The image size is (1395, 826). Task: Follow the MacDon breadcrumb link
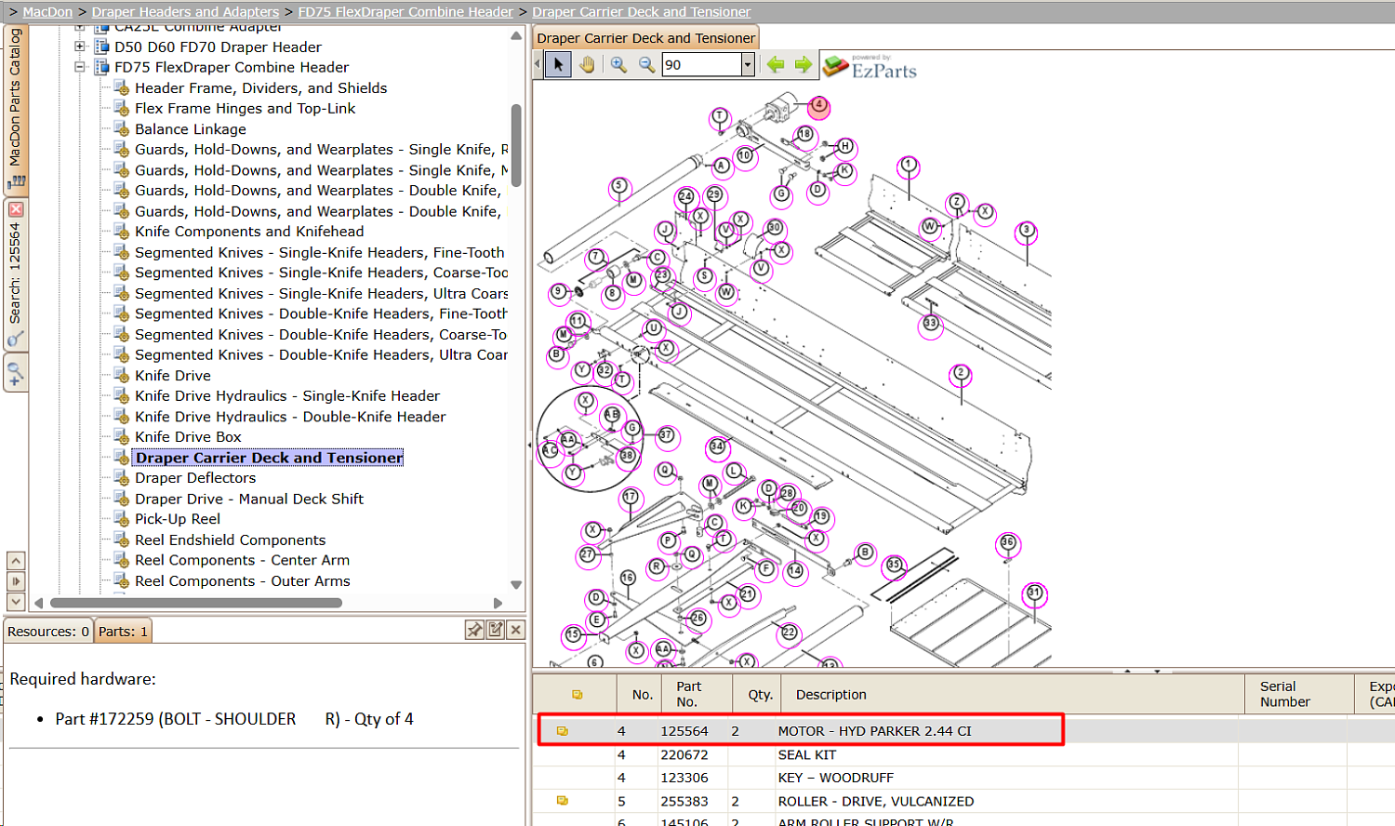[47, 12]
